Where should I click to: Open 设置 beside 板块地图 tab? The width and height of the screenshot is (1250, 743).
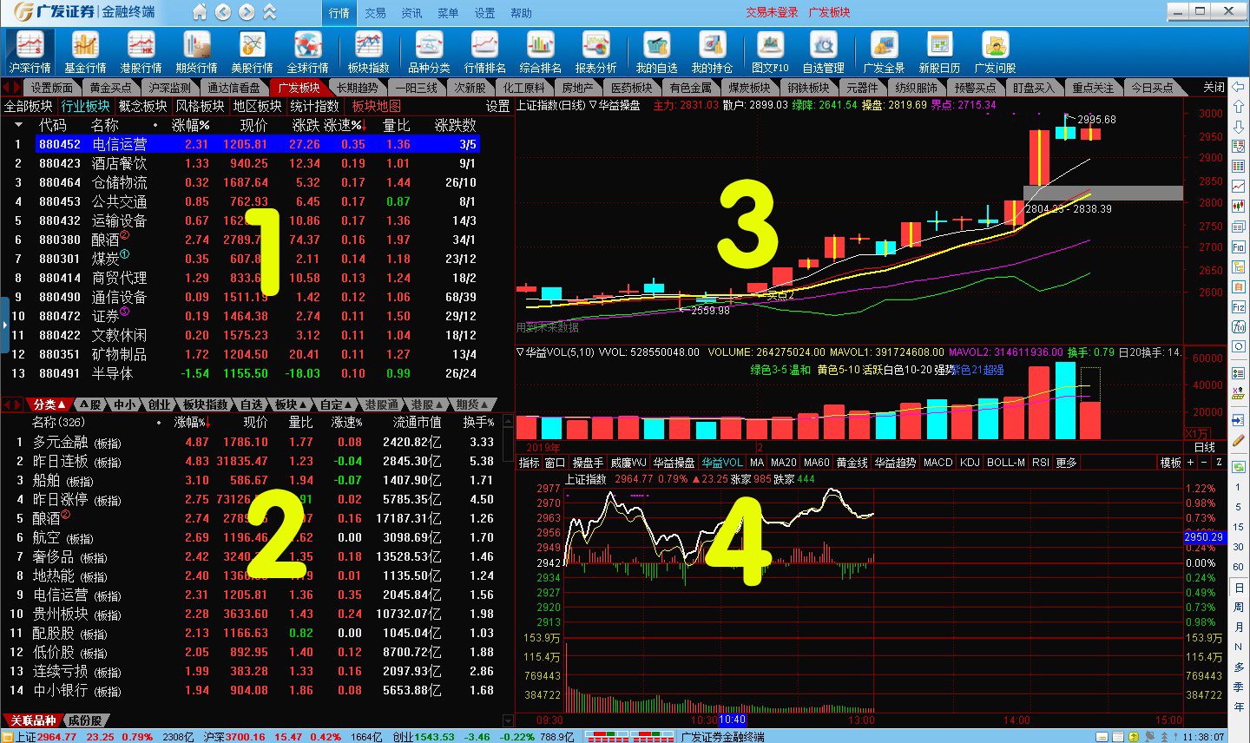coord(497,106)
